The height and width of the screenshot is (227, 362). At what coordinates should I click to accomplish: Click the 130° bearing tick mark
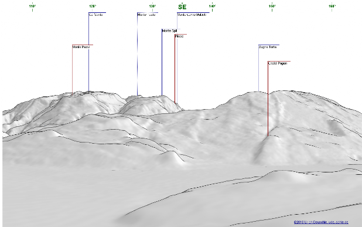tap(152, 10)
